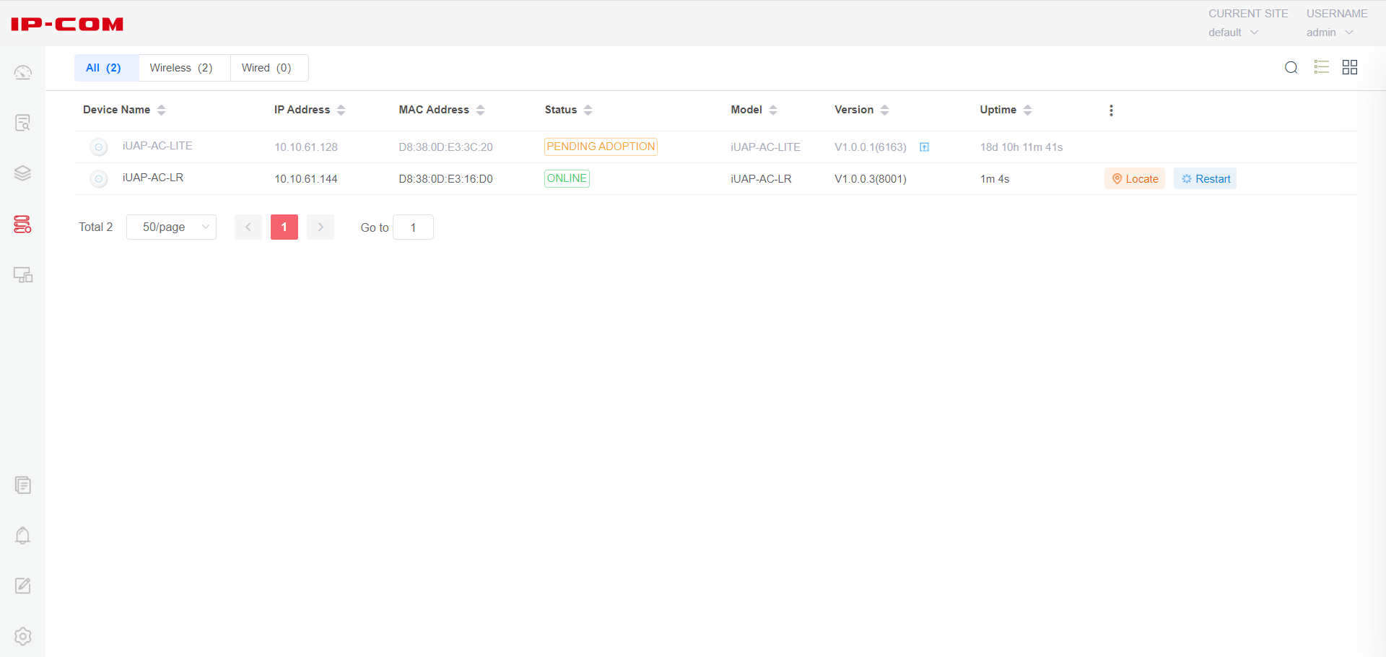Restart the iUAP-AC-LR device
Viewport: 1386px width, 657px height.
(x=1205, y=179)
